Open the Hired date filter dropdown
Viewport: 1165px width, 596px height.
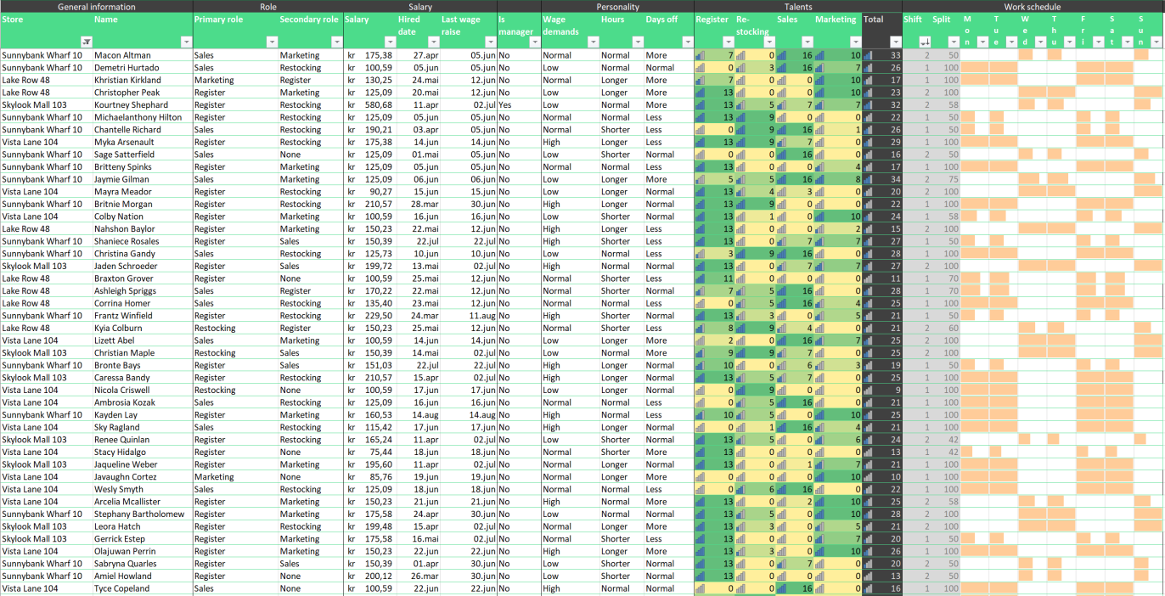point(433,42)
